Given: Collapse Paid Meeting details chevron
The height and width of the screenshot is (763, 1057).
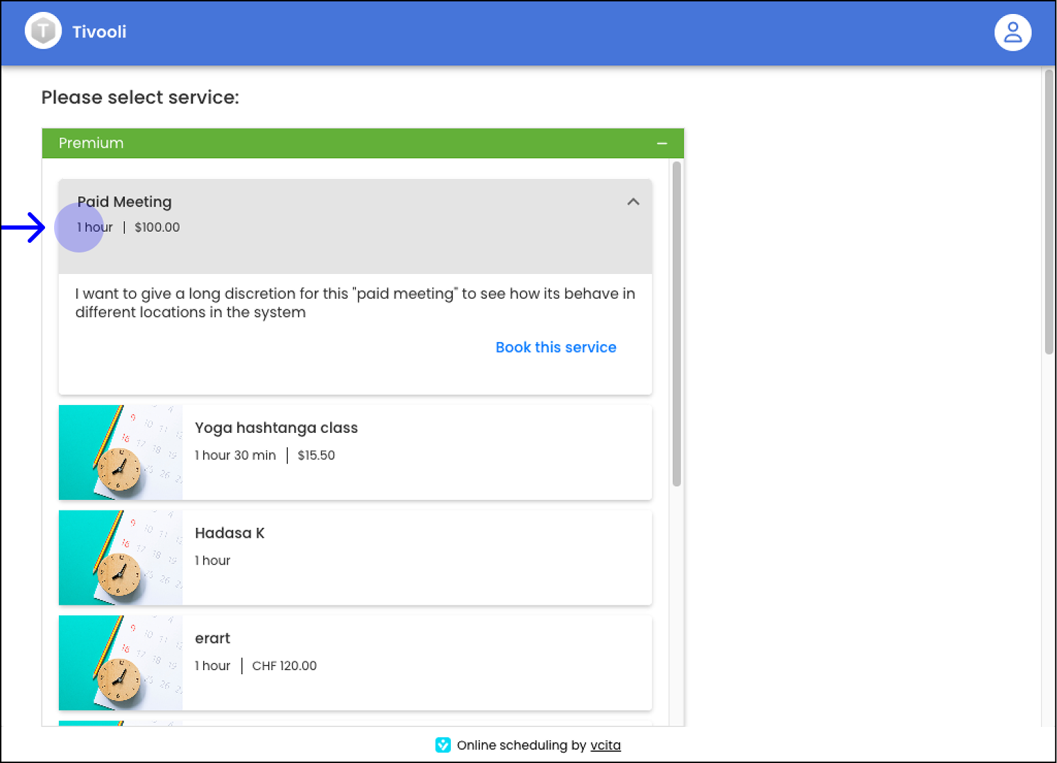Looking at the screenshot, I should [633, 202].
